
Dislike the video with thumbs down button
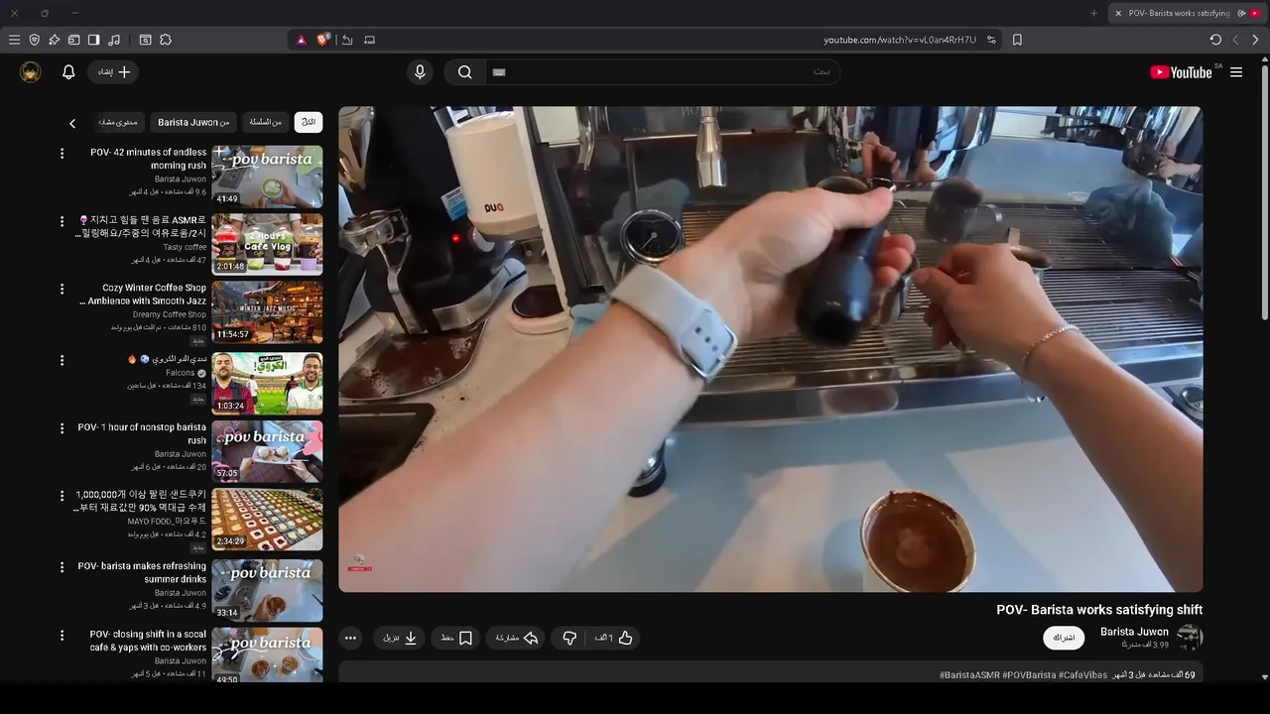[570, 638]
